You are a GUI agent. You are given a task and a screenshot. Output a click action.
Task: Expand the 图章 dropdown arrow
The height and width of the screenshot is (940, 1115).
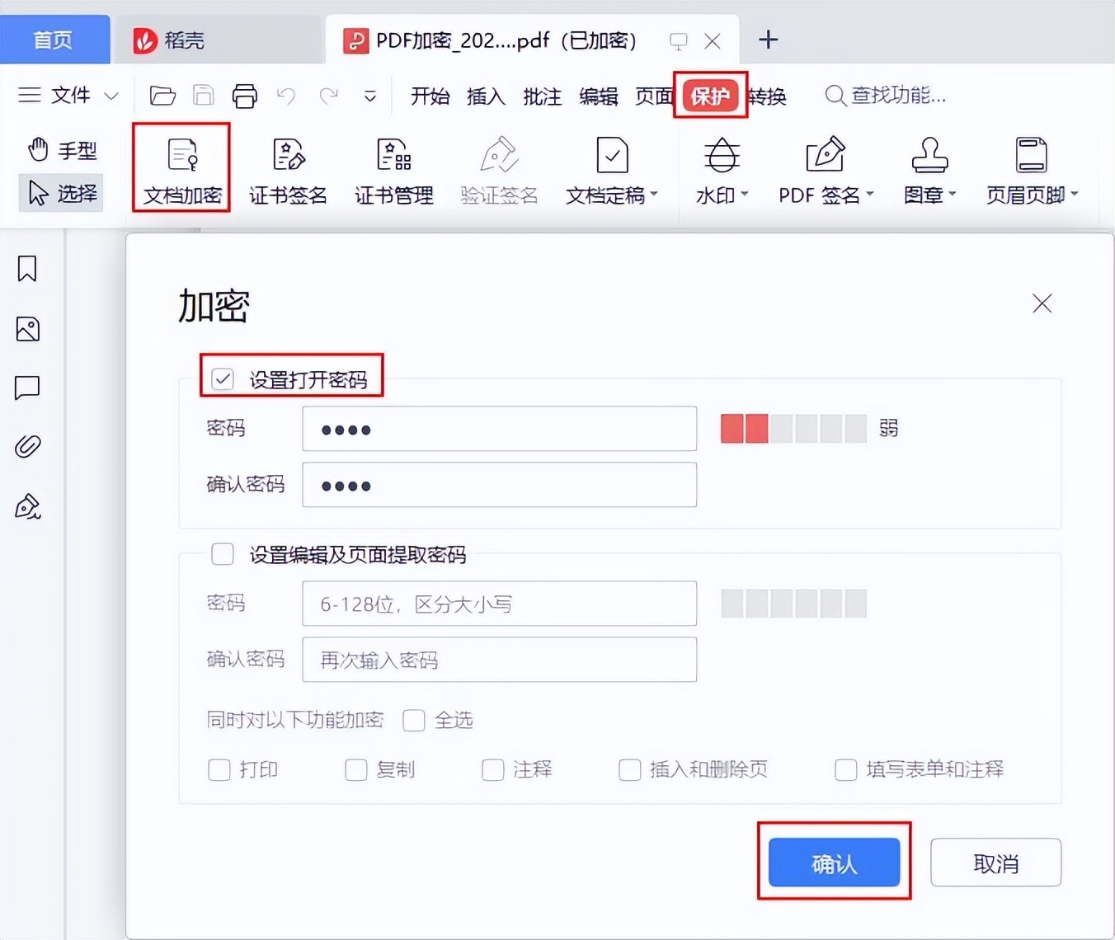pos(953,195)
